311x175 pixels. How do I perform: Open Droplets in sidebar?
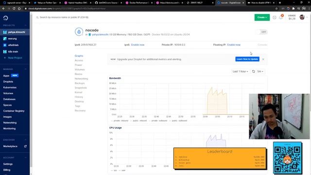click(8, 82)
